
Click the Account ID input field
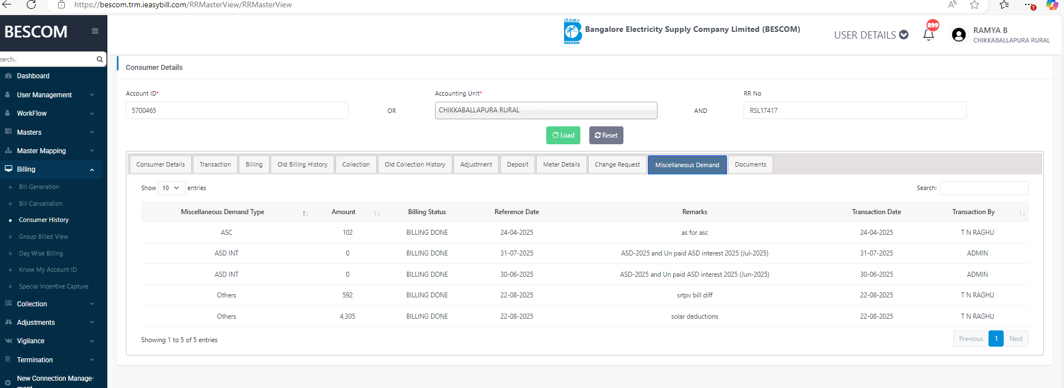point(237,111)
